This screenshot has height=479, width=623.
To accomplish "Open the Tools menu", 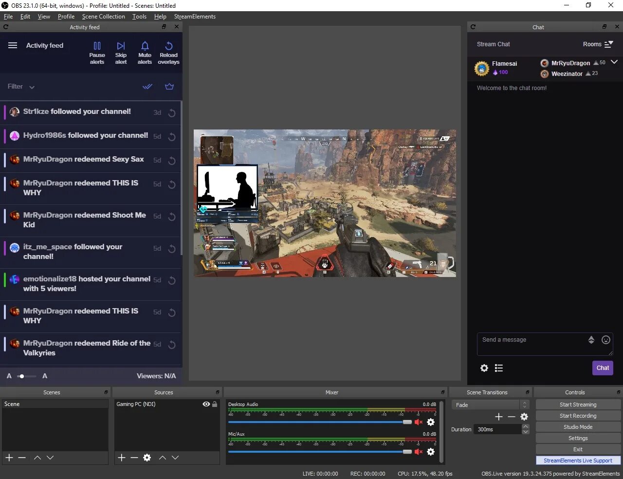I will pos(139,17).
